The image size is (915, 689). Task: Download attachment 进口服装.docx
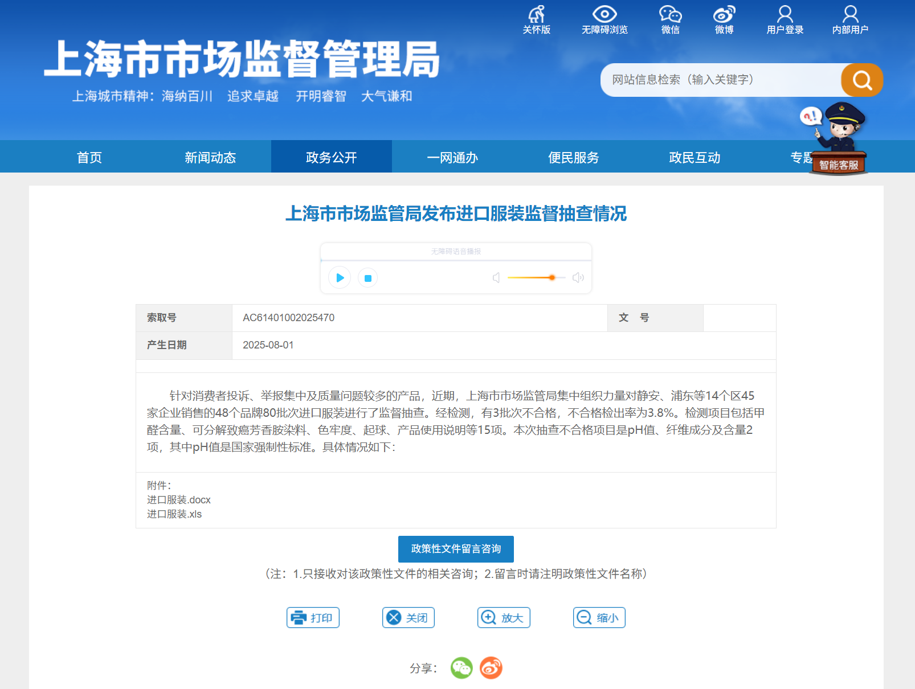179,500
